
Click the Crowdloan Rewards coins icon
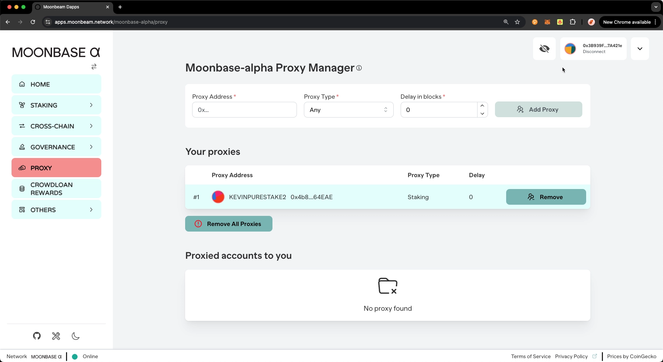click(22, 189)
